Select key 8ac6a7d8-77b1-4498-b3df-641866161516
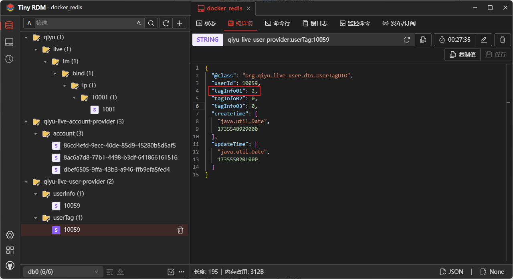Viewport: 513px width, 279px height. [121, 158]
